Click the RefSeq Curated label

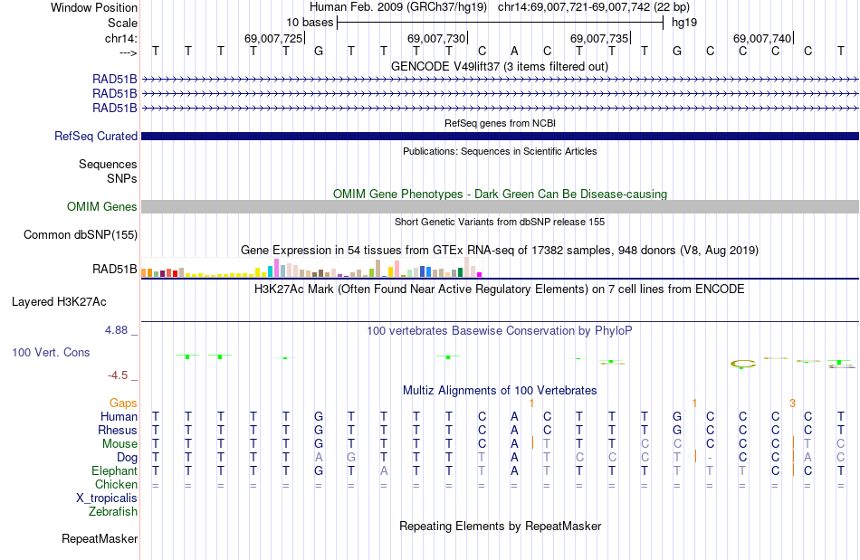pos(95,136)
